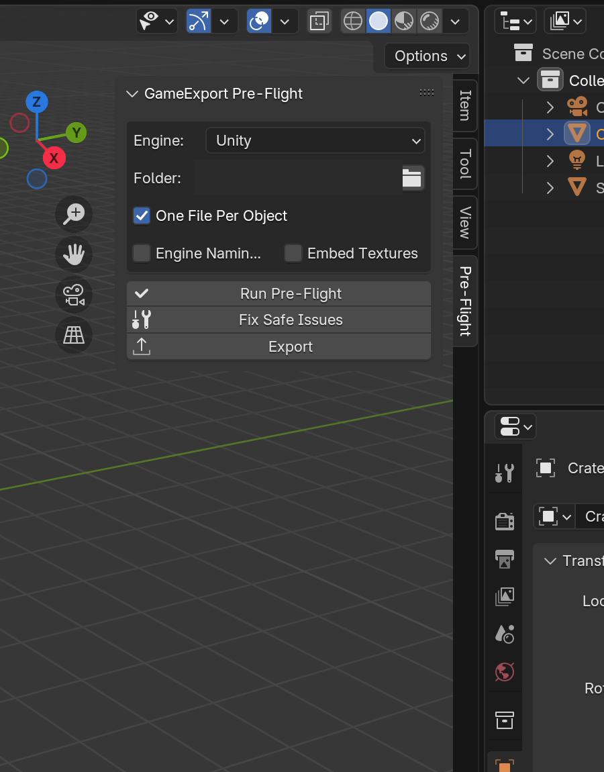Screen dimensions: 604x772
Task: Open the World properties tab
Action: (x=505, y=671)
